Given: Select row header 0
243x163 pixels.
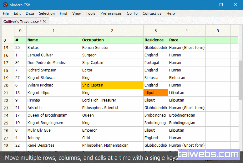Looking at the screenshot, I should pos(8,40).
